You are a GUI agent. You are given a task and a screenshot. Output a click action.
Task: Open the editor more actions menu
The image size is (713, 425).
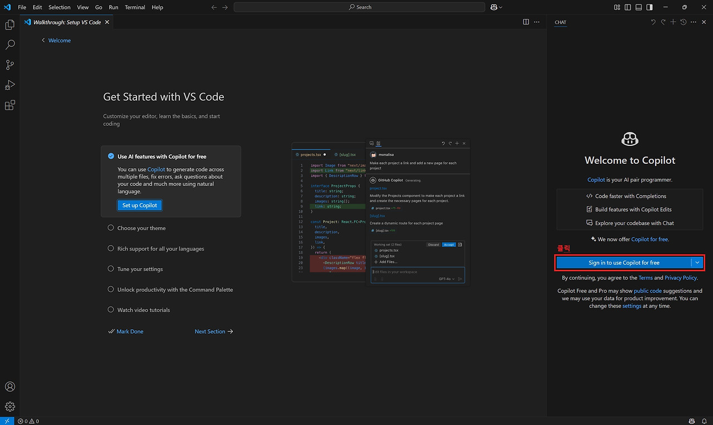pos(536,21)
